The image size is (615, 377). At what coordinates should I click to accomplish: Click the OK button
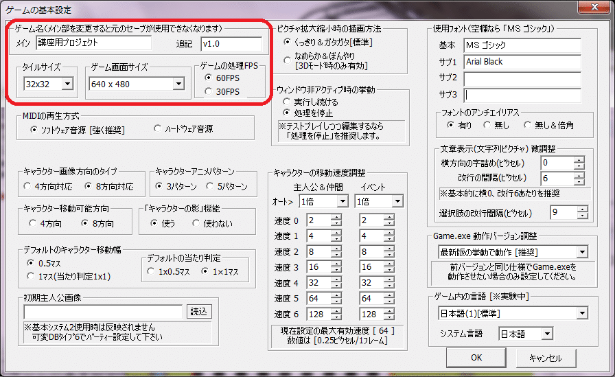pos(476,357)
